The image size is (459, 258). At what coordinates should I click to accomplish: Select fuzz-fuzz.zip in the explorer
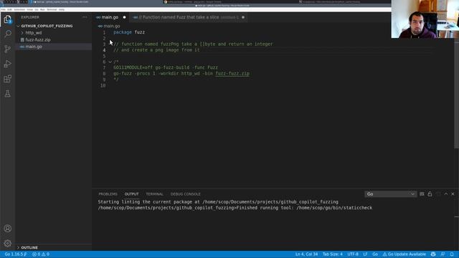[x=38, y=40]
